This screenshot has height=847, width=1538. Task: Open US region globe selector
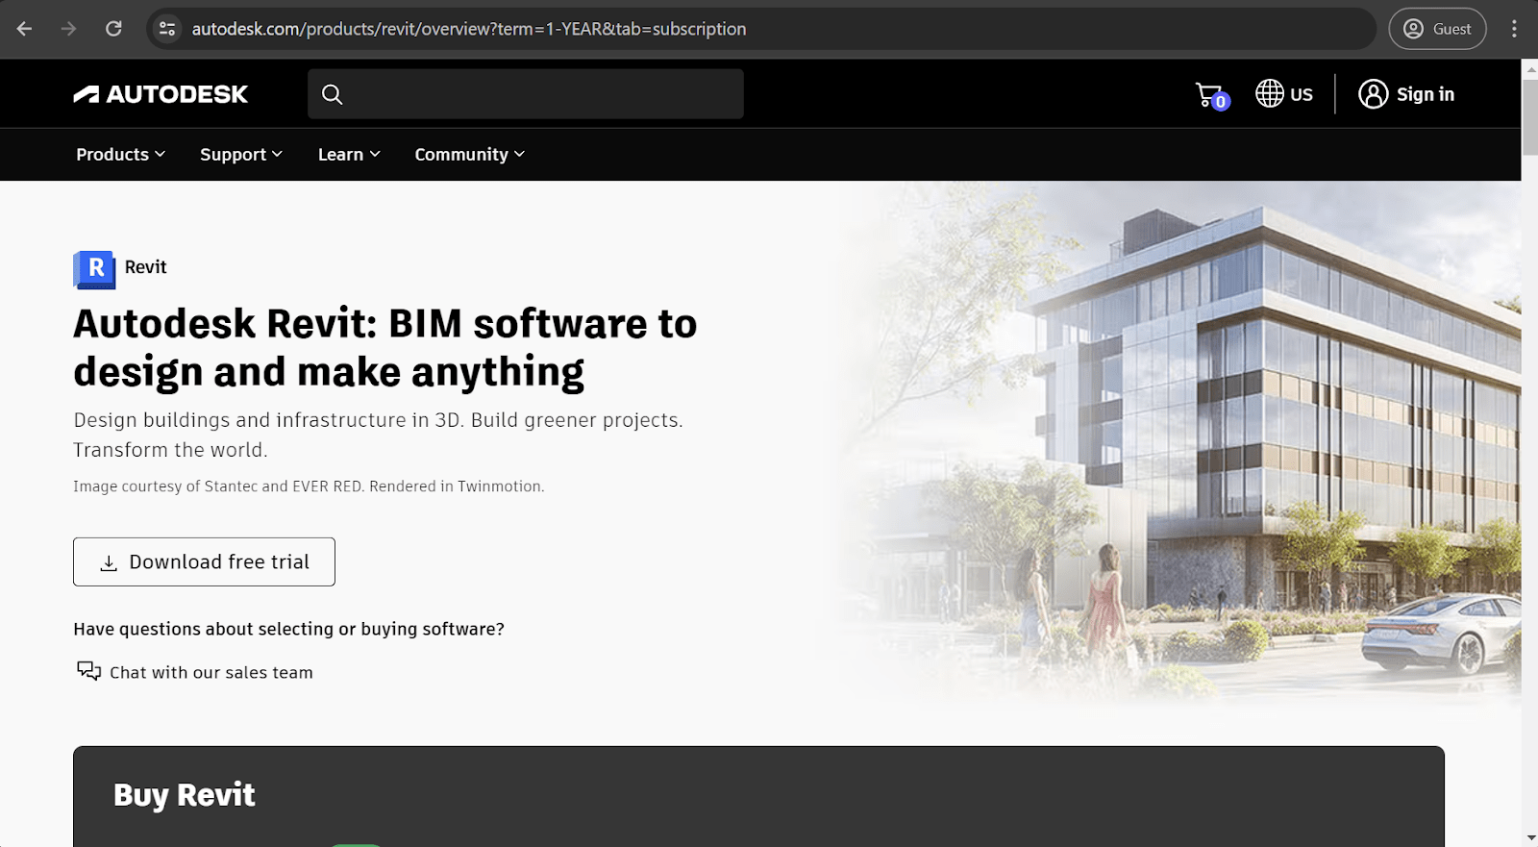point(1284,94)
